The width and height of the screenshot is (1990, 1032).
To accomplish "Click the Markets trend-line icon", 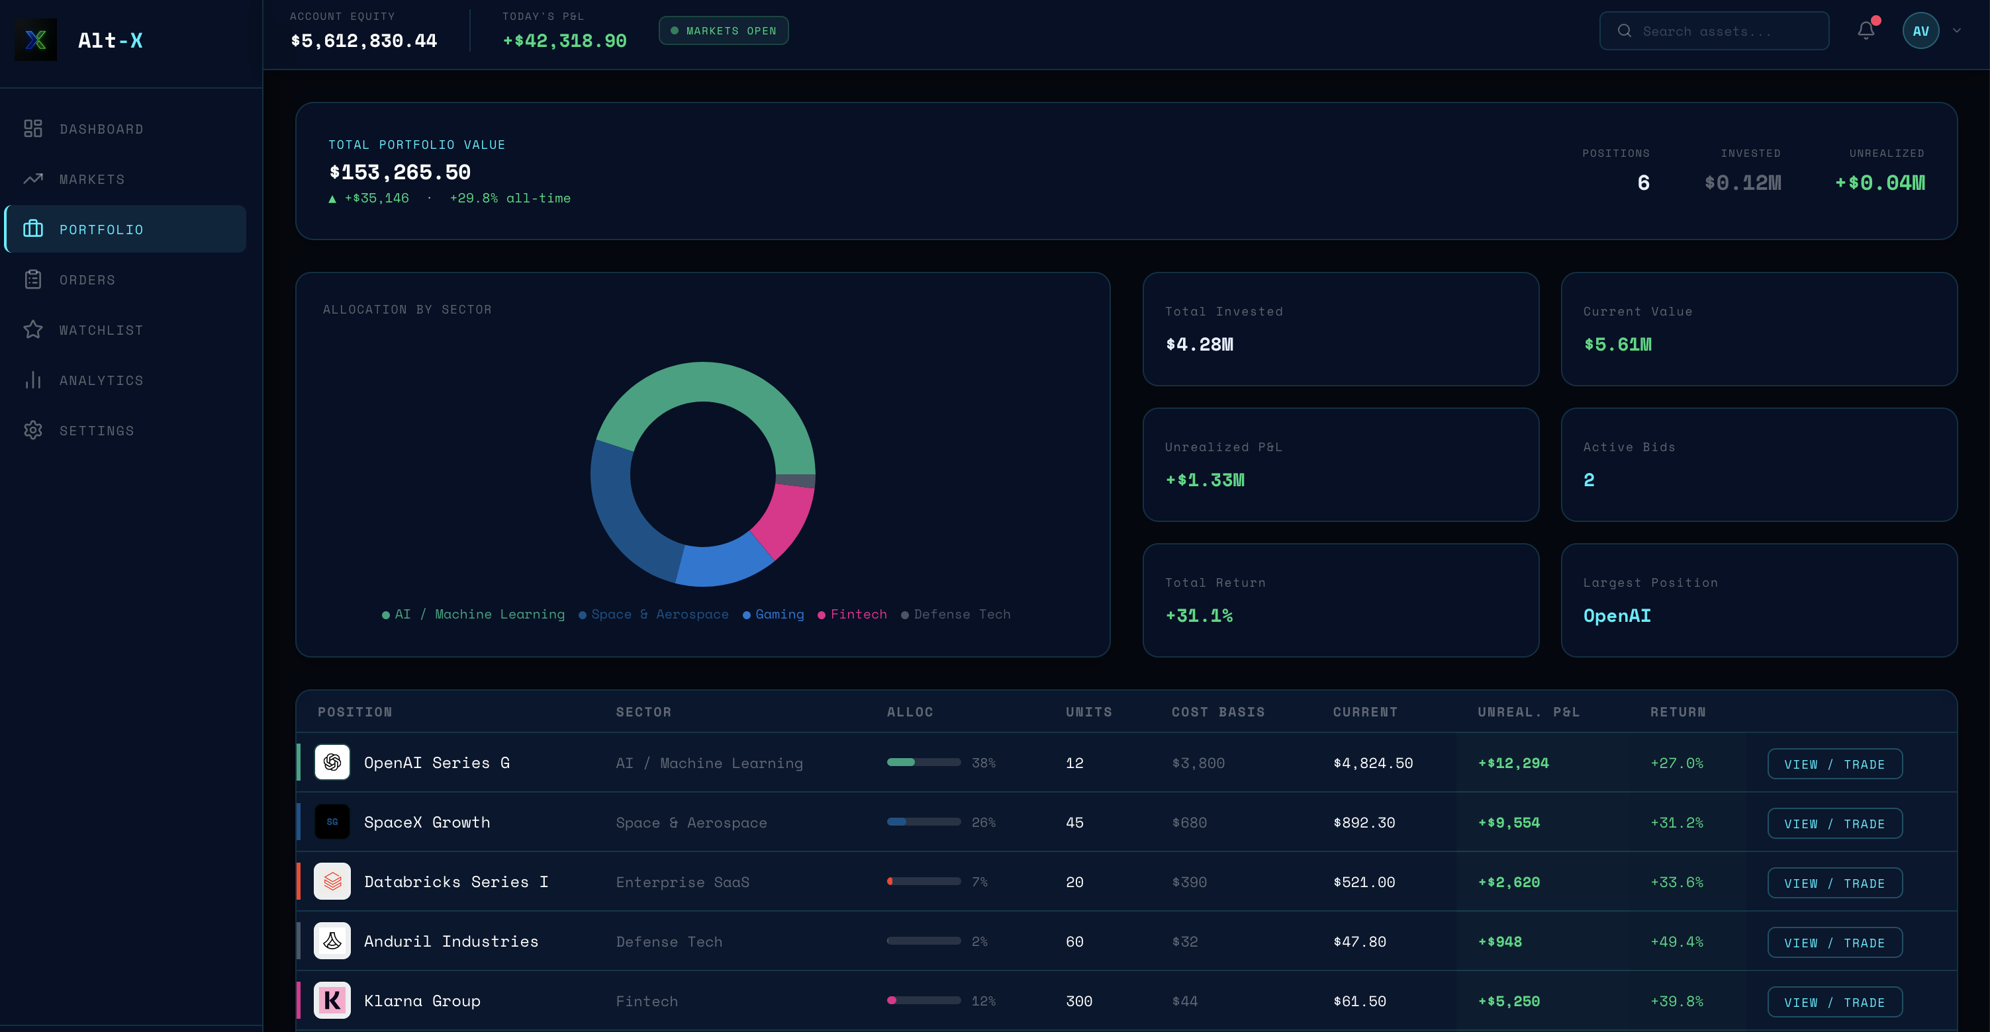I will pyautogui.click(x=33, y=179).
